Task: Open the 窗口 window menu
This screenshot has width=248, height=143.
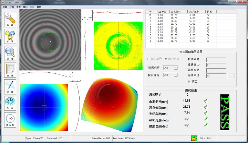Action: 25,7
